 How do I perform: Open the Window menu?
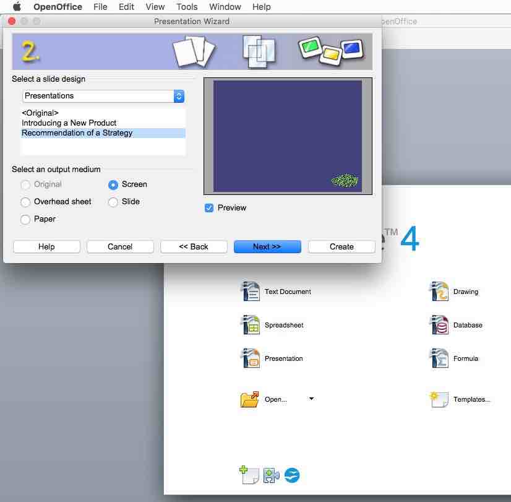(x=225, y=7)
